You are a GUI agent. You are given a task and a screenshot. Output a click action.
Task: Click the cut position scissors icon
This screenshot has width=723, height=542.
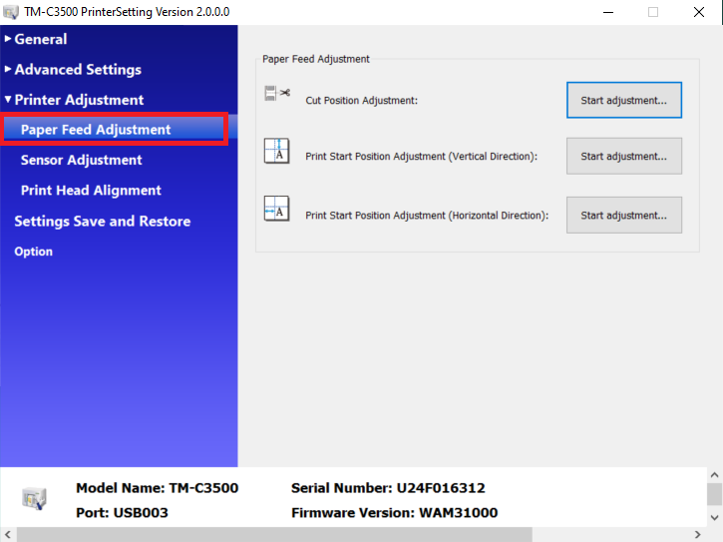pos(277,93)
